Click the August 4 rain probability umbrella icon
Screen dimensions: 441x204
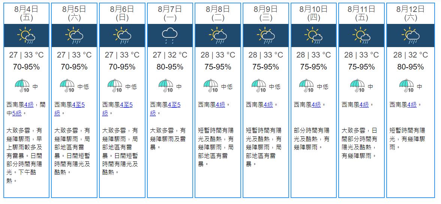click(22, 86)
